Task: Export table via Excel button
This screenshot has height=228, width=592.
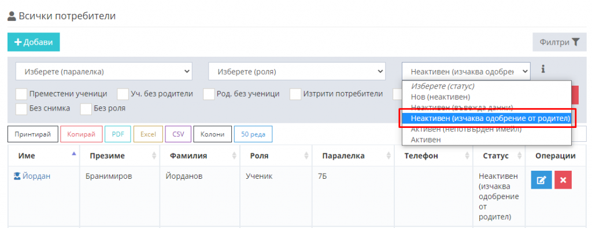Action: pyautogui.click(x=148, y=134)
